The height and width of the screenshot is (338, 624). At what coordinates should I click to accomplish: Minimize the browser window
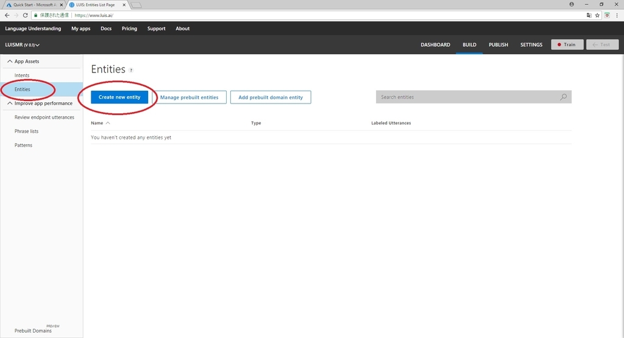pos(587,4)
